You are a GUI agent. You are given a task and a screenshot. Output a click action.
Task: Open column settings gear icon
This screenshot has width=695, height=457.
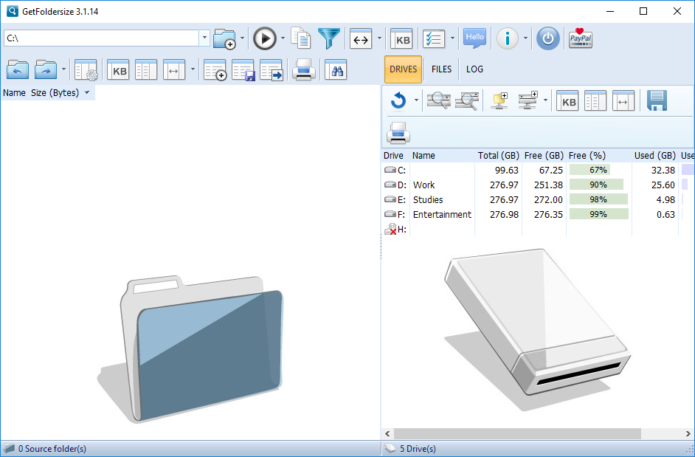click(x=86, y=70)
